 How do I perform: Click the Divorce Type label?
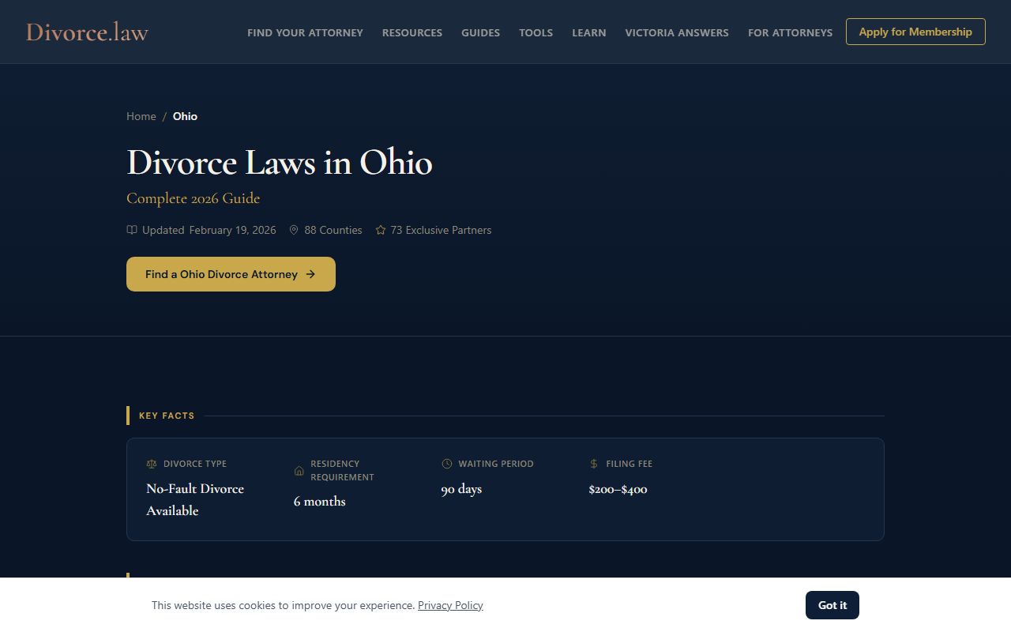click(195, 464)
